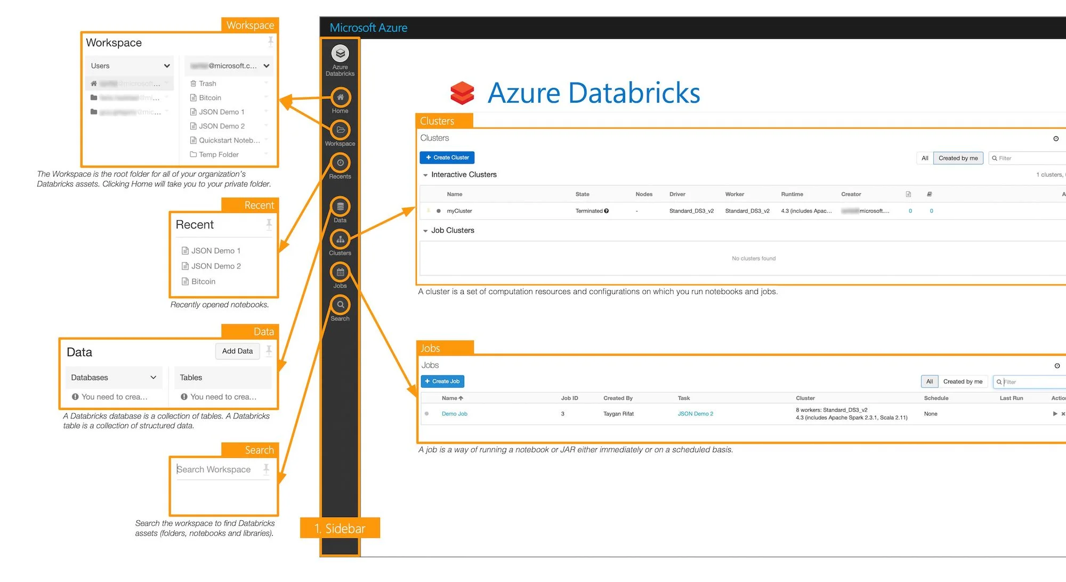Click the myCluster row name
This screenshot has width=1066, height=582.
tap(459, 211)
